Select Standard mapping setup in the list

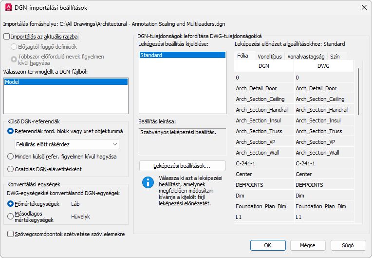183,56
